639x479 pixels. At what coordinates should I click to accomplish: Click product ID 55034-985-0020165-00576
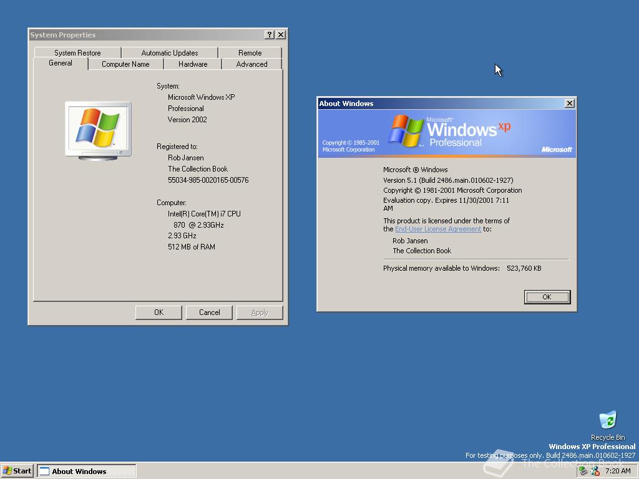208,180
